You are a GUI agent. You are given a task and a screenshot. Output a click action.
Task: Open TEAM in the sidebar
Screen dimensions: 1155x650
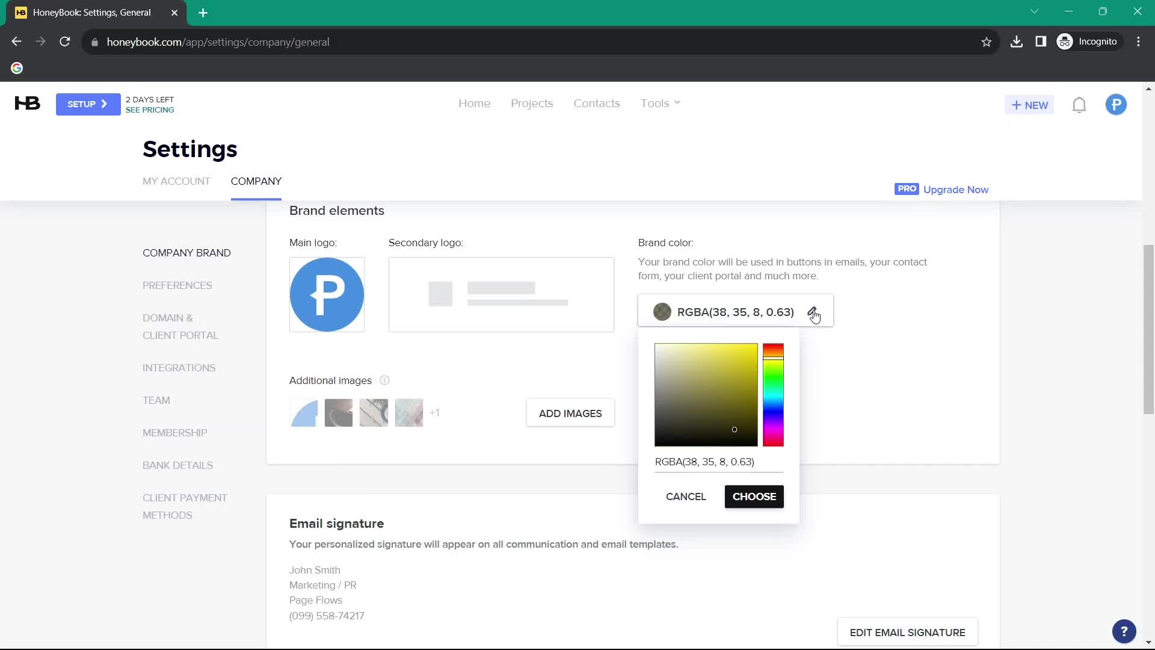click(x=156, y=400)
